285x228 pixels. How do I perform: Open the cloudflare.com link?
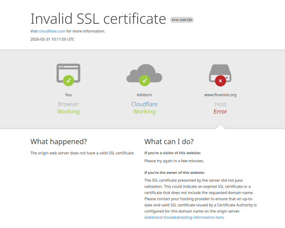click(x=52, y=31)
